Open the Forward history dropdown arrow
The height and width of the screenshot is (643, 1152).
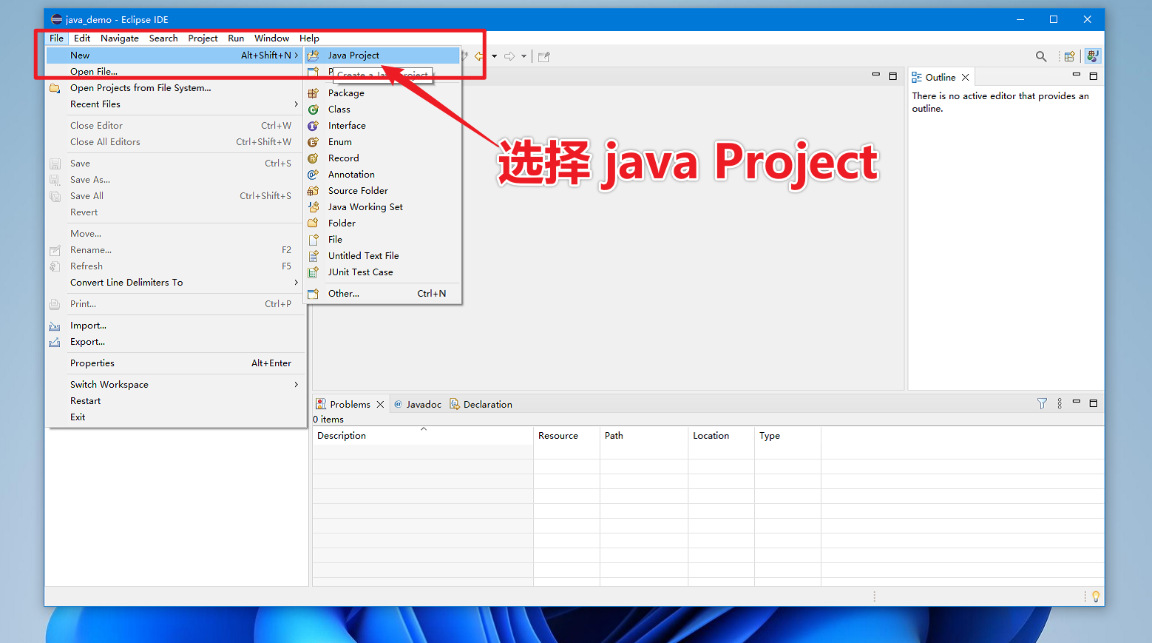coord(524,56)
